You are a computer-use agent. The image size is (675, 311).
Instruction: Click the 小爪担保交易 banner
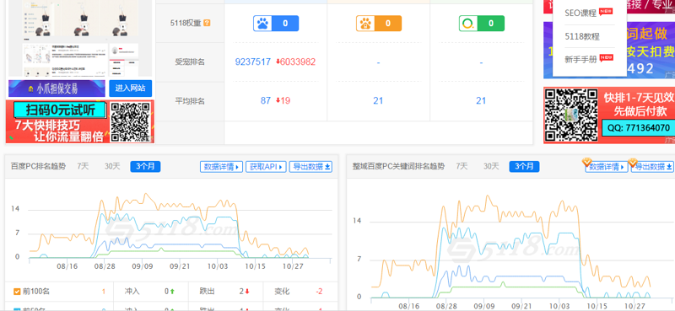tap(57, 88)
